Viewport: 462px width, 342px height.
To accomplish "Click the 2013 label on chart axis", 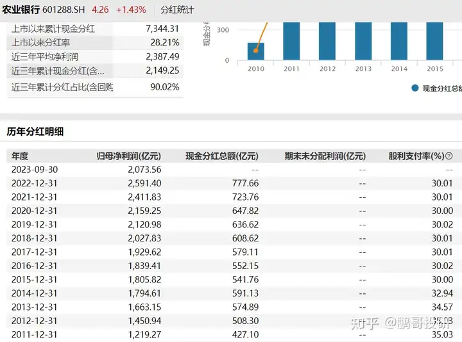I will click(x=363, y=69).
